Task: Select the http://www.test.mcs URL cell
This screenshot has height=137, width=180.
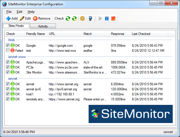Action: click(62, 51)
